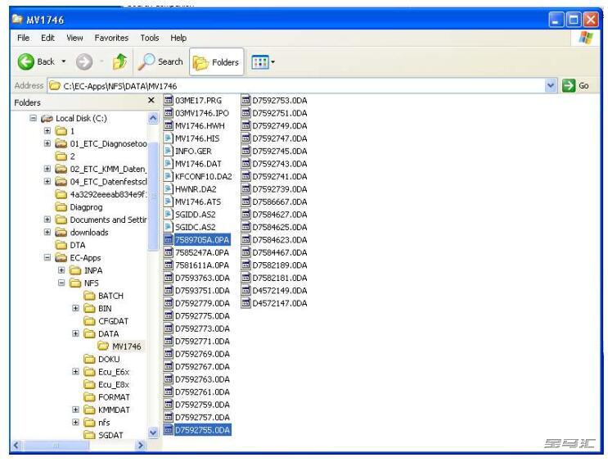Screen dimensions: 608x462
Task: Open the File menu
Action: pyautogui.click(x=23, y=38)
